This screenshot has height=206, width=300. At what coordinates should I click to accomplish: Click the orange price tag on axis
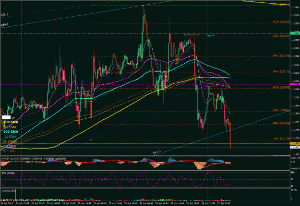(x=295, y=143)
